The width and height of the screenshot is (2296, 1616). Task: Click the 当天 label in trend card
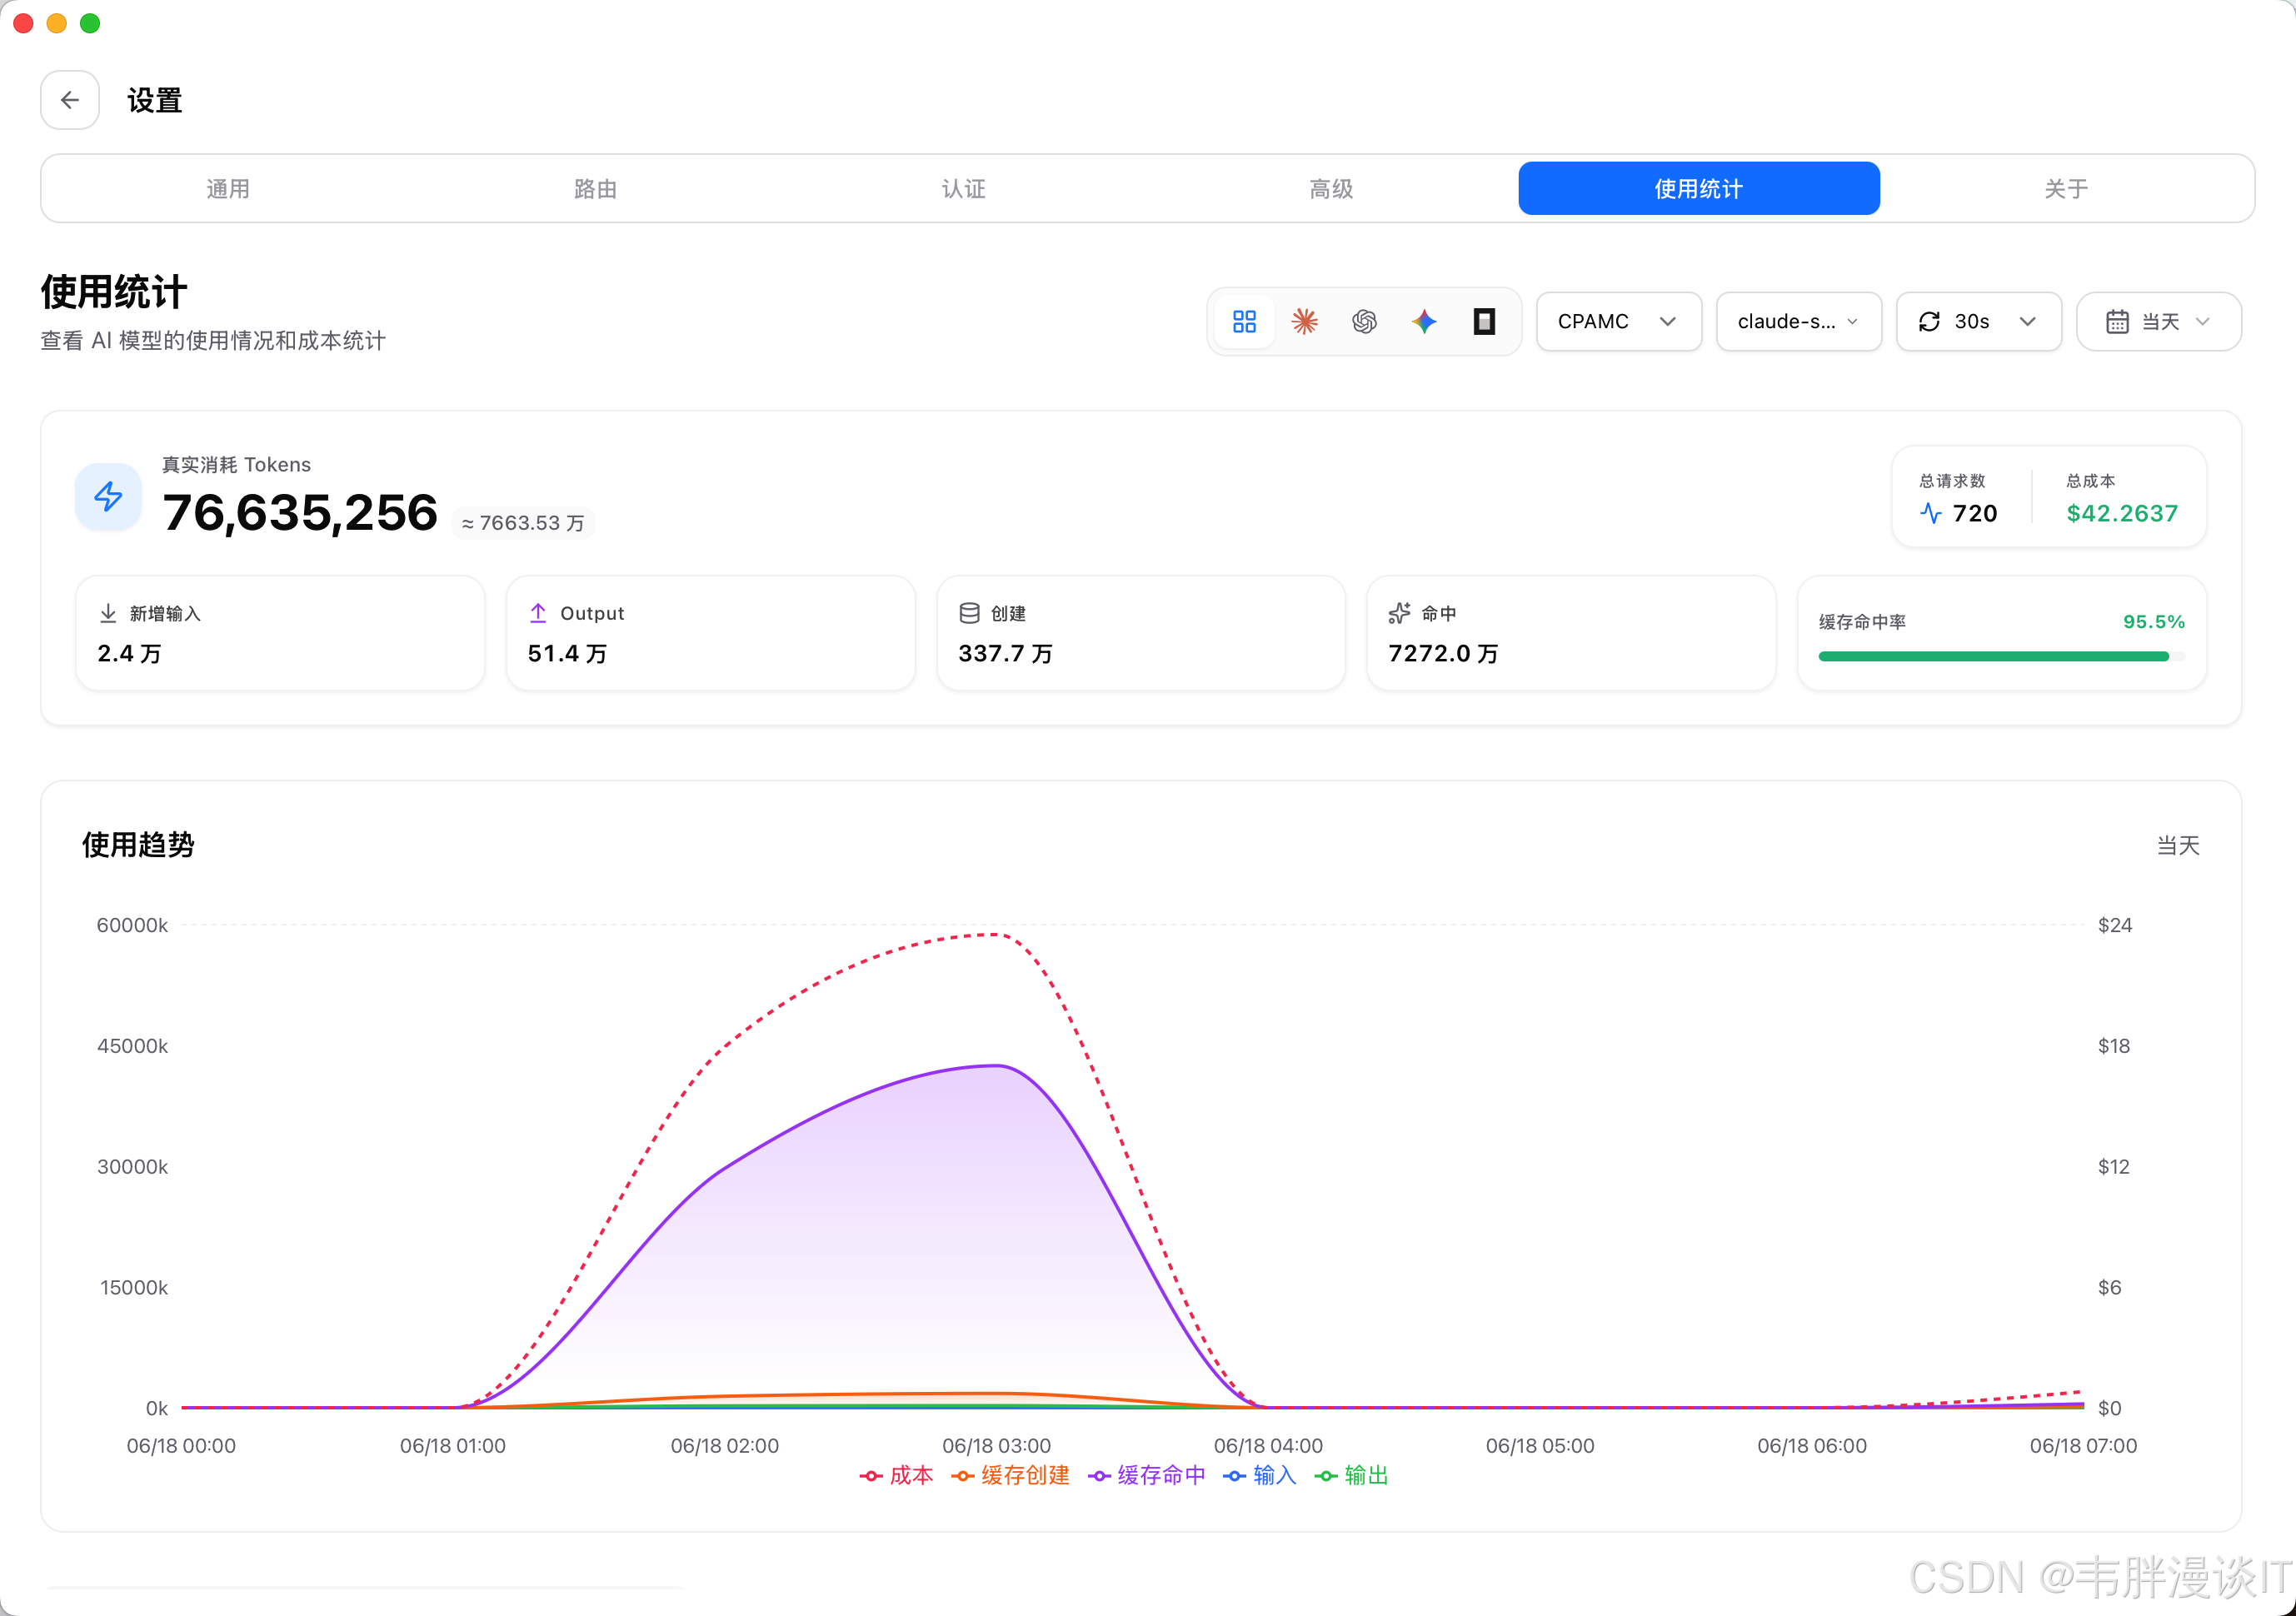2178,846
